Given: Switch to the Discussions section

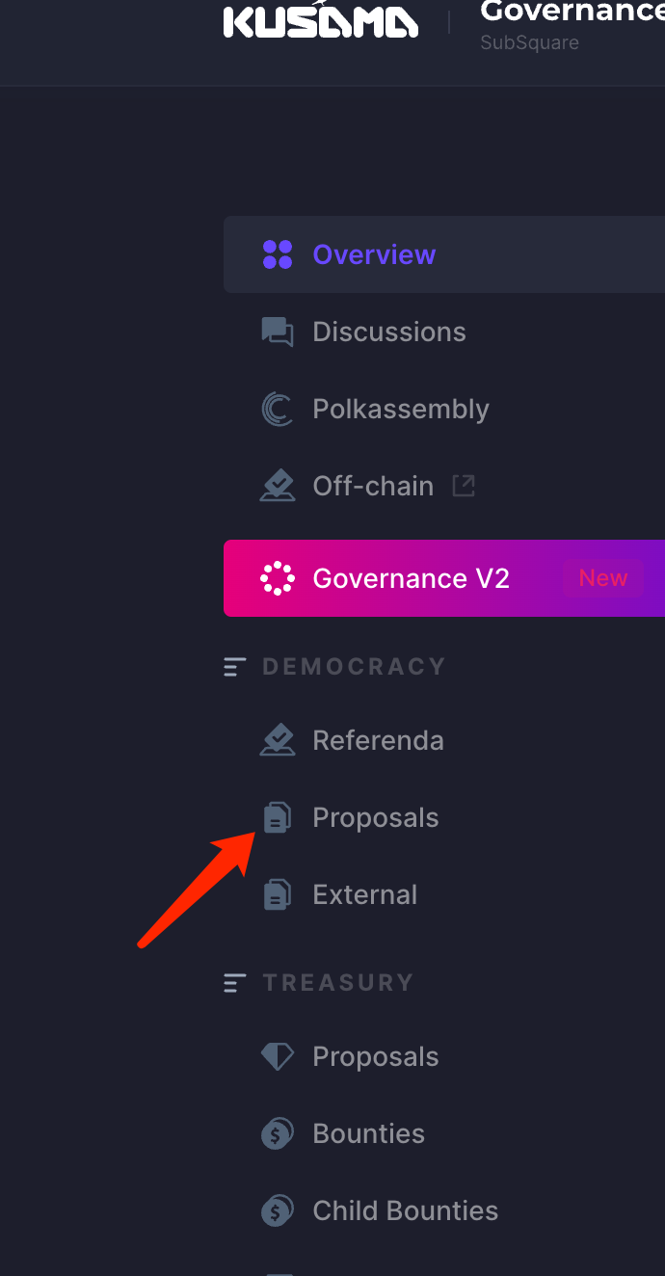Looking at the screenshot, I should (x=388, y=332).
